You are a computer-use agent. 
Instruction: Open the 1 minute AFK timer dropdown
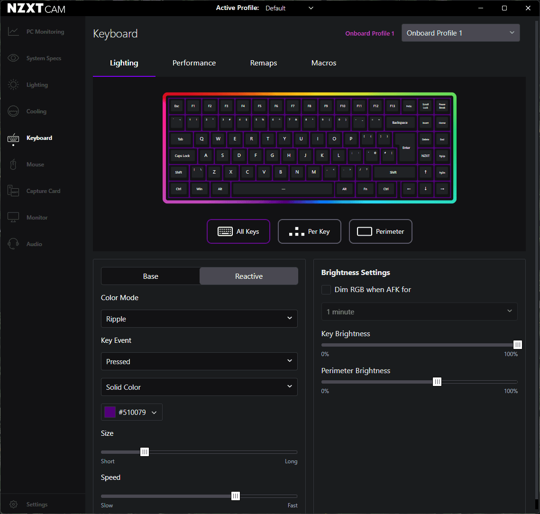420,312
